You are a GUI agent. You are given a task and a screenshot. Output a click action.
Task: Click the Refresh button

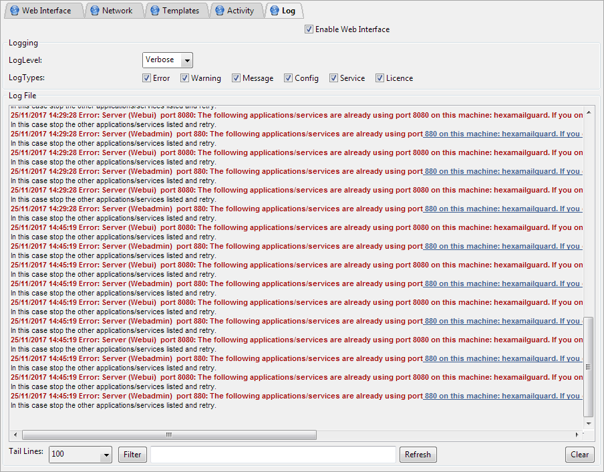pos(418,455)
